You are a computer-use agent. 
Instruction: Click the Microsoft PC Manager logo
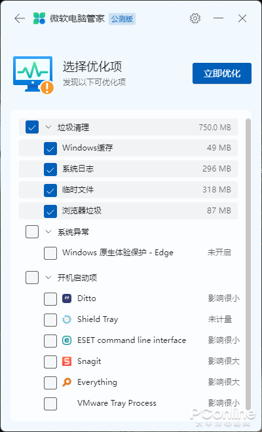(x=39, y=18)
